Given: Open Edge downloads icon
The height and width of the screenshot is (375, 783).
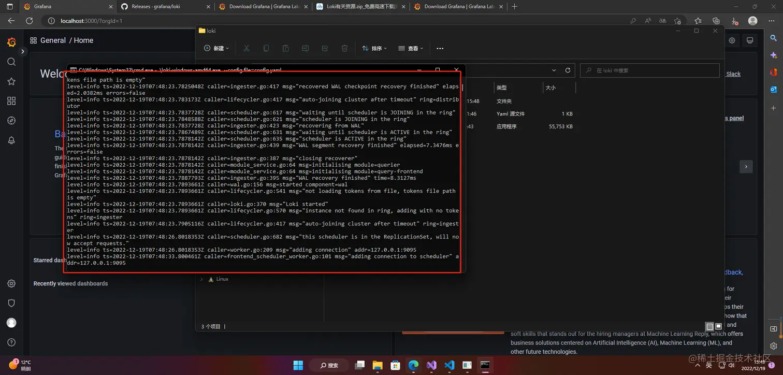Looking at the screenshot, I should (x=734, y=21).
